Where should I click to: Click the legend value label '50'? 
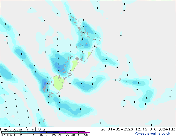click(86, 135)
